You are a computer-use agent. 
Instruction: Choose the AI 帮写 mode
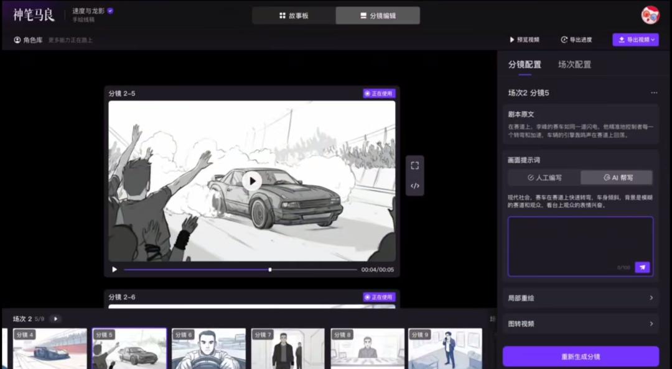point(617,178)
